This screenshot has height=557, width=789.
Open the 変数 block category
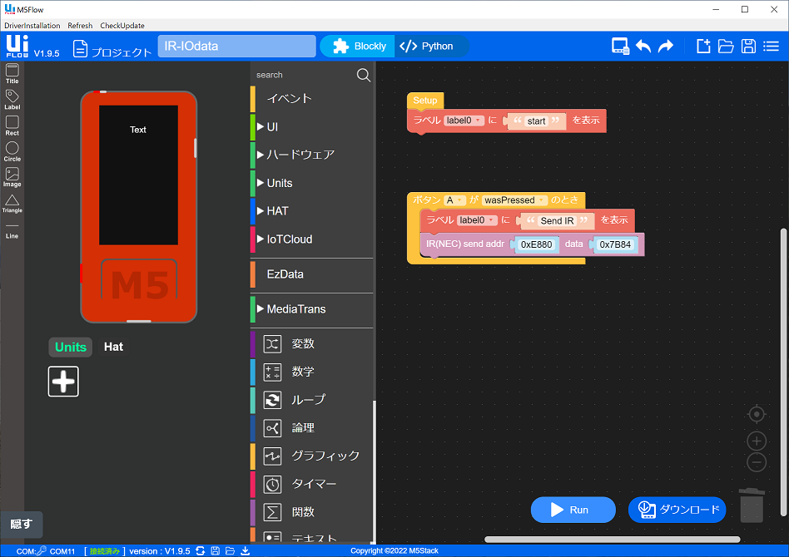(x=312, y=344)
